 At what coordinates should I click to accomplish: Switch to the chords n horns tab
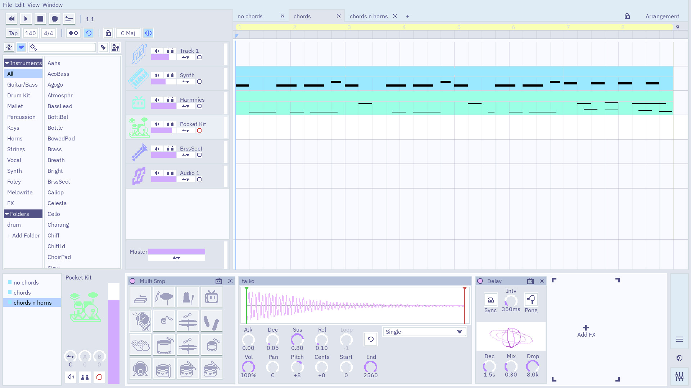tap(369, 16)
